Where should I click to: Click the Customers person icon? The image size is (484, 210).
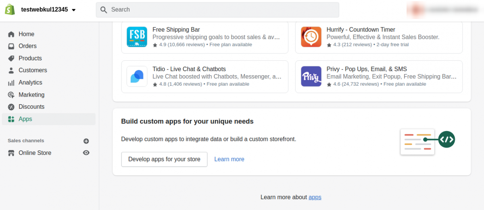coord(11,70)
